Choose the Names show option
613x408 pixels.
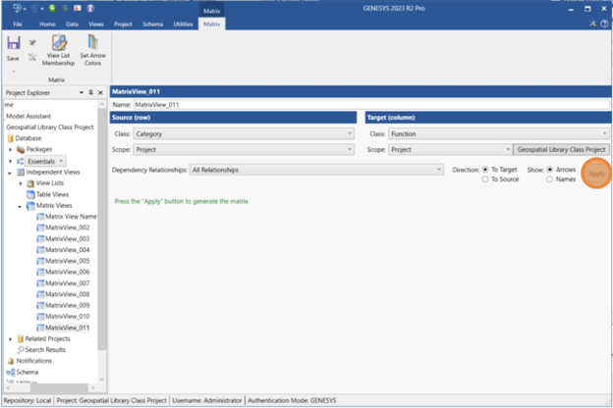tap(550, 179)
